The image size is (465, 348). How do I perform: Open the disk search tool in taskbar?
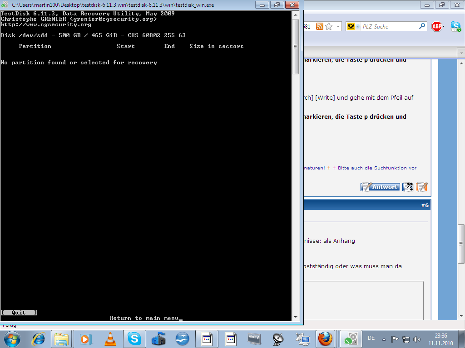pos(351,339)
